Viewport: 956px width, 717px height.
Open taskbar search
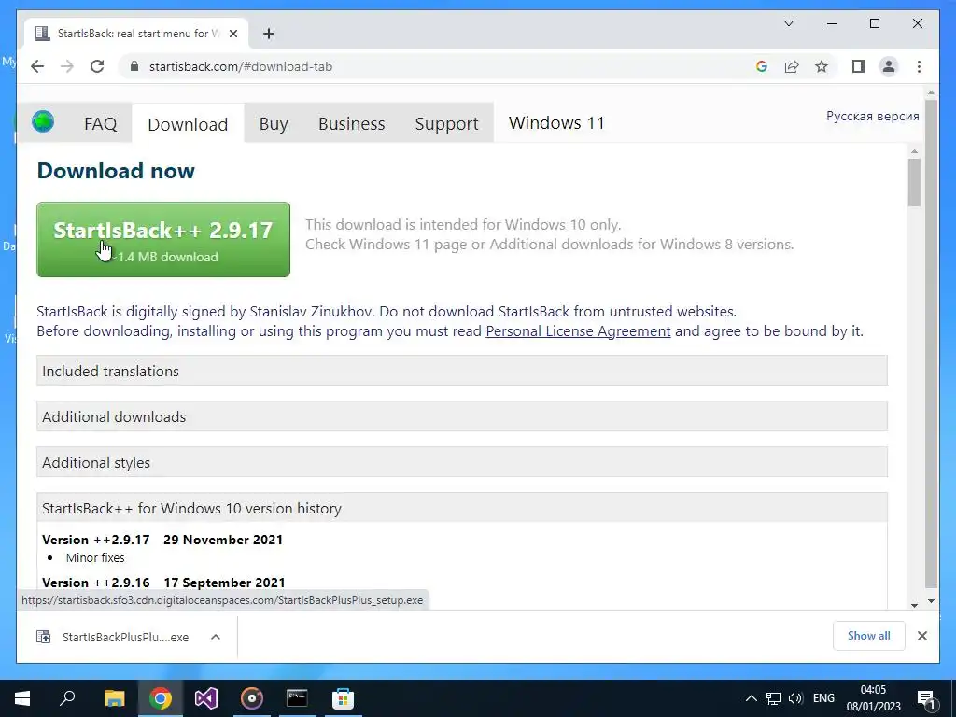click(67, 698)
